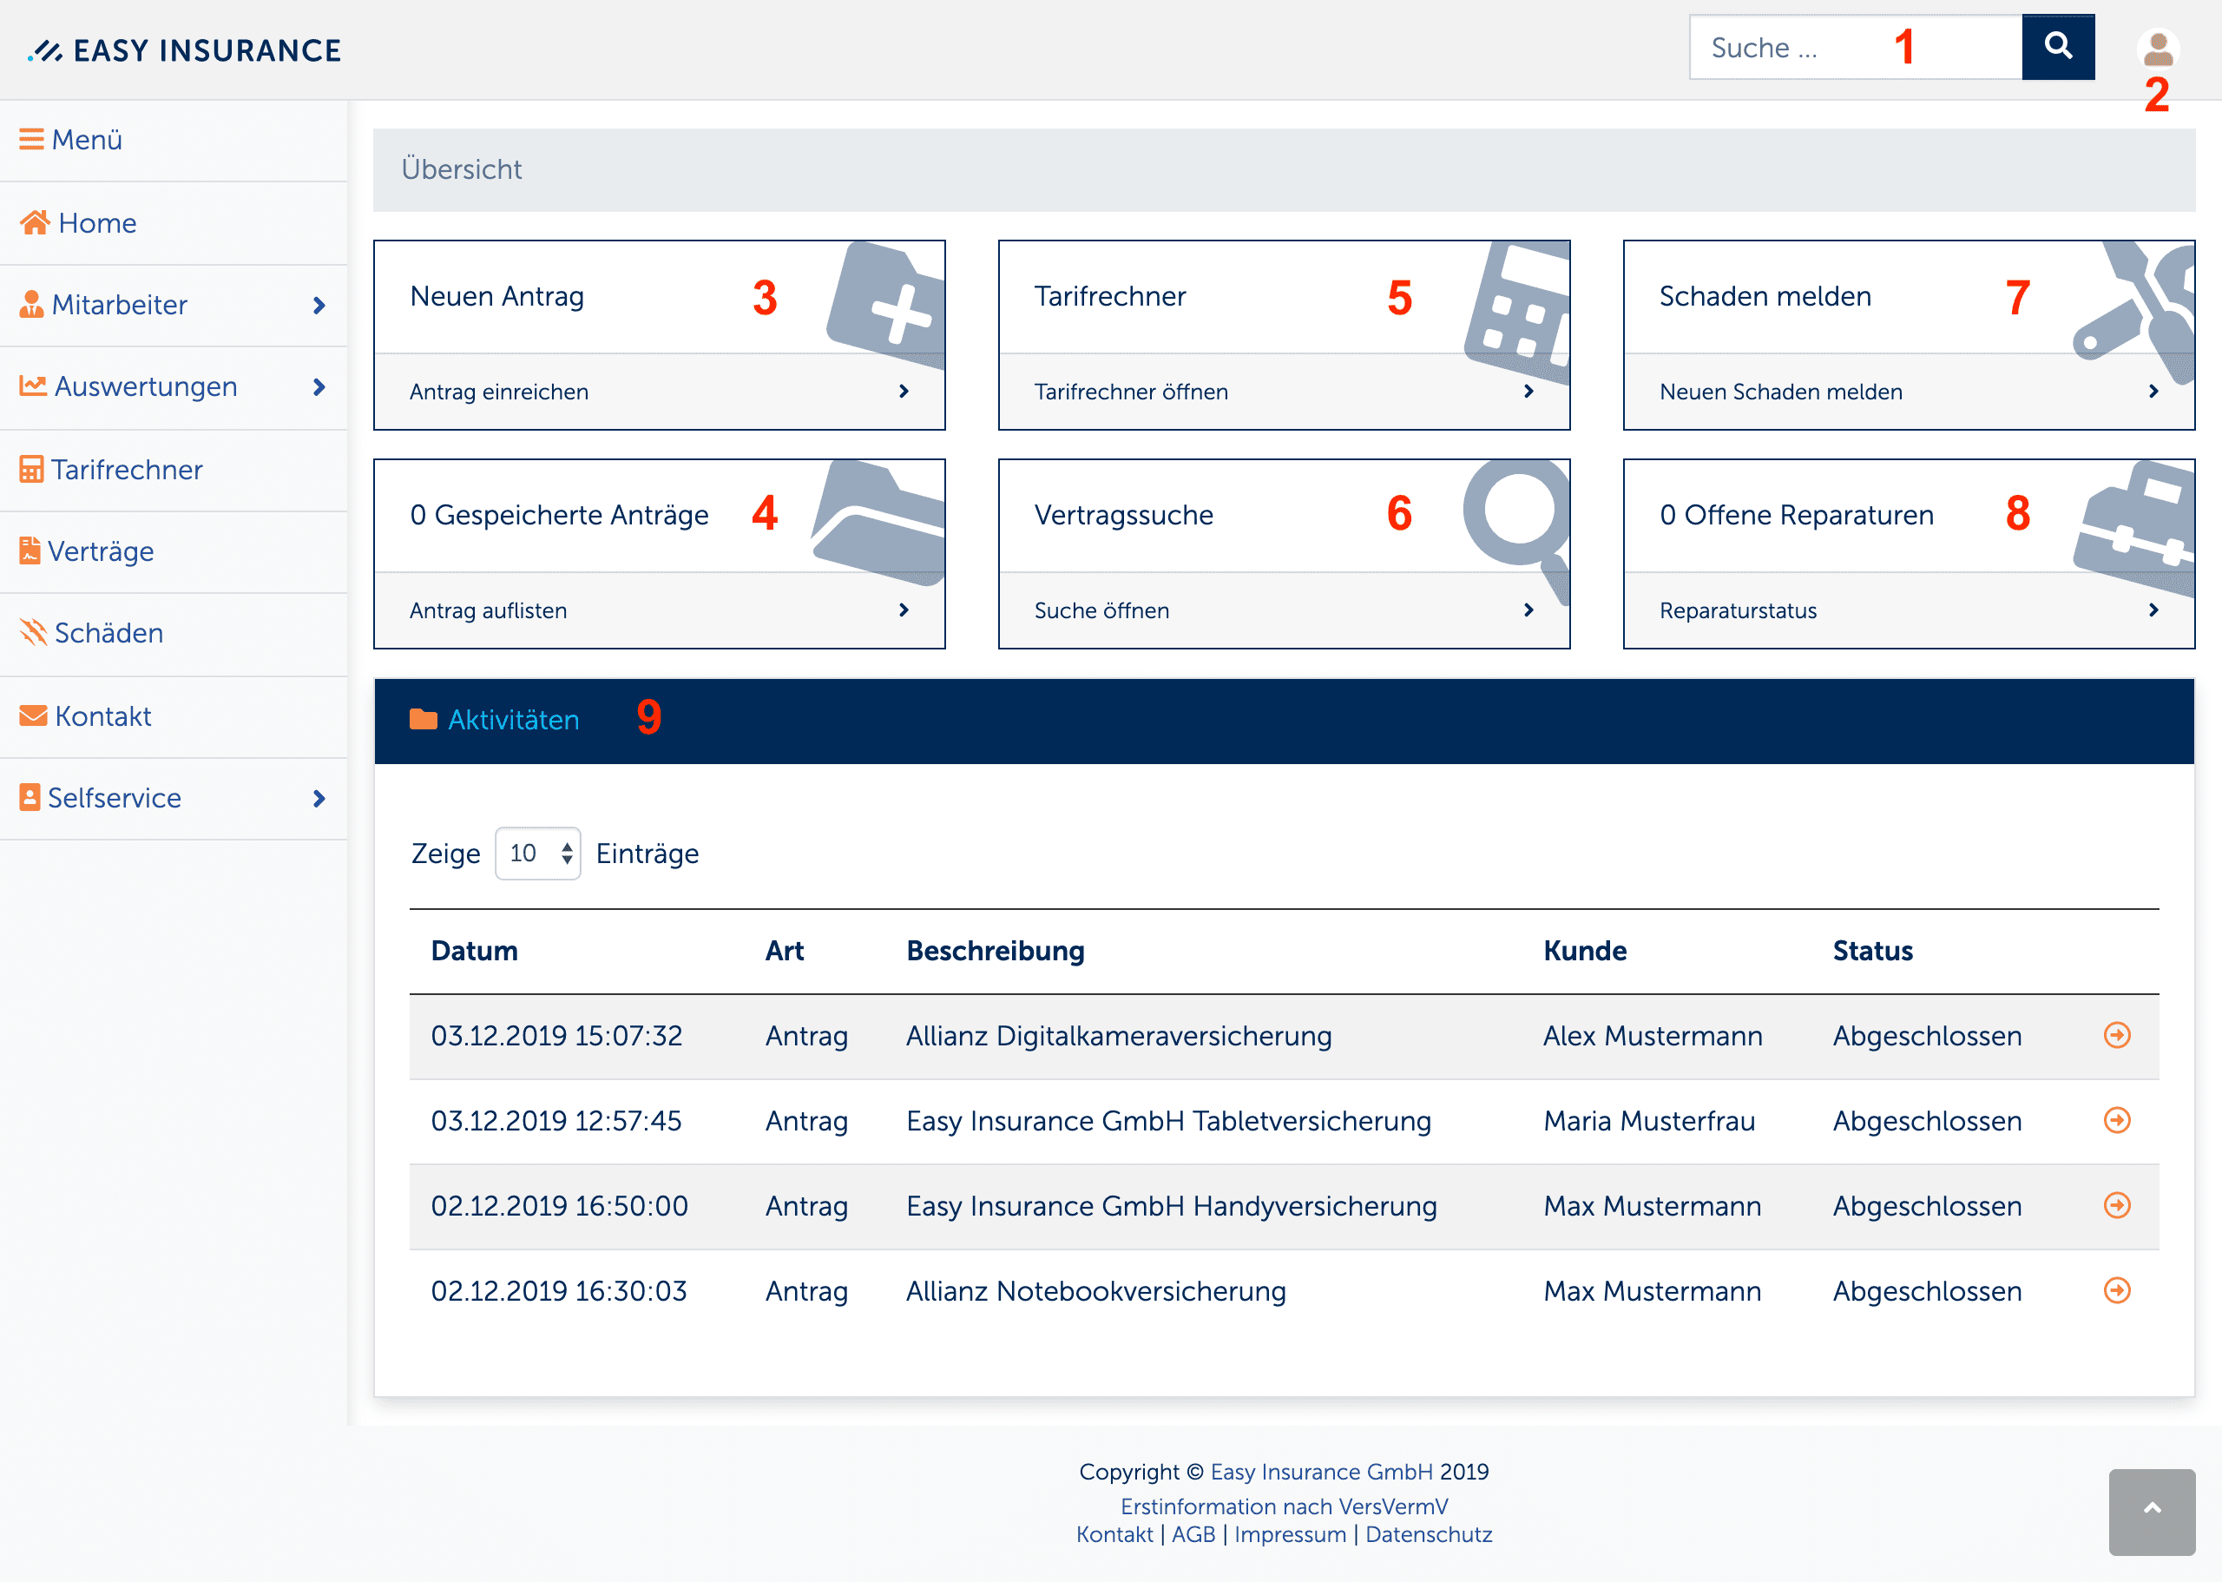Open the Impressum footer link
Viewport: 2222px width, 1582px height.
pyautogui.click(x=1289, y=1534)
